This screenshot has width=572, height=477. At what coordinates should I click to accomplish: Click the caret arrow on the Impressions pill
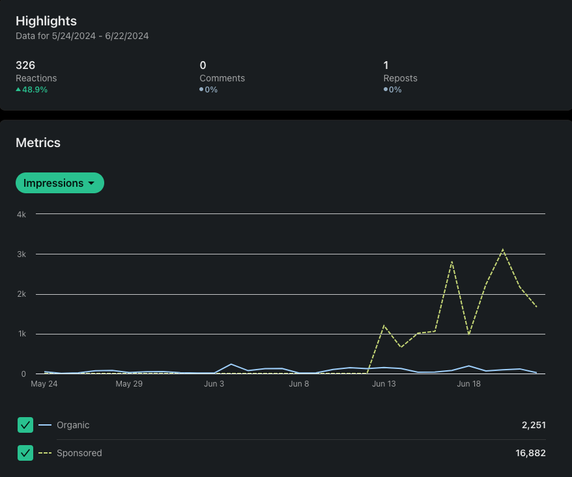(91, 184)
